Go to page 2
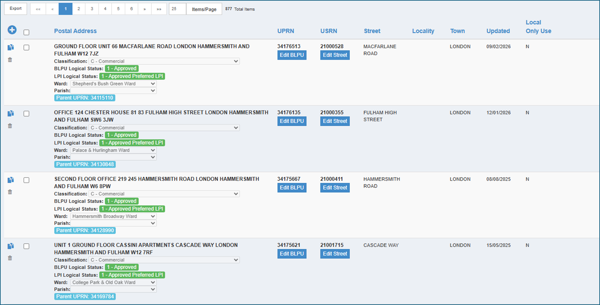Screen dimensions: 600x305 (79, 9)
